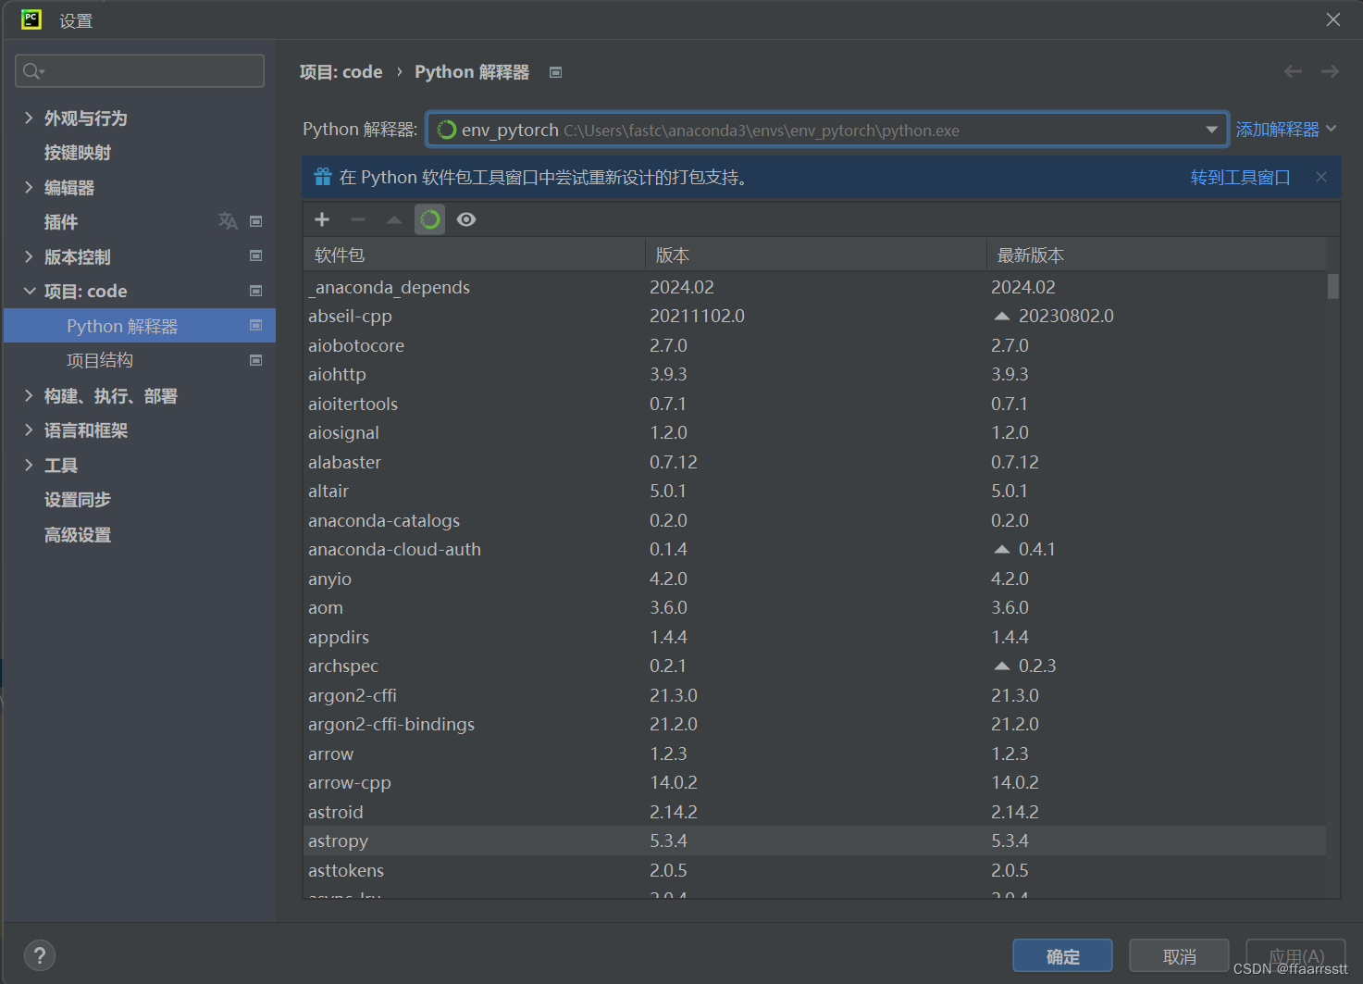
Task: Select the _anaconda_depends package row
Action: pyautogui.click(x=814, y=287)
